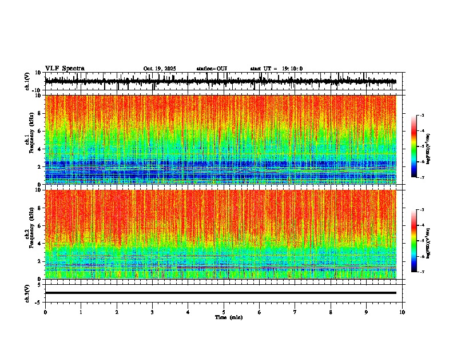Select the "start UT = 19:10:0" header text
This screenshot has width=453, height=350.
276,69
